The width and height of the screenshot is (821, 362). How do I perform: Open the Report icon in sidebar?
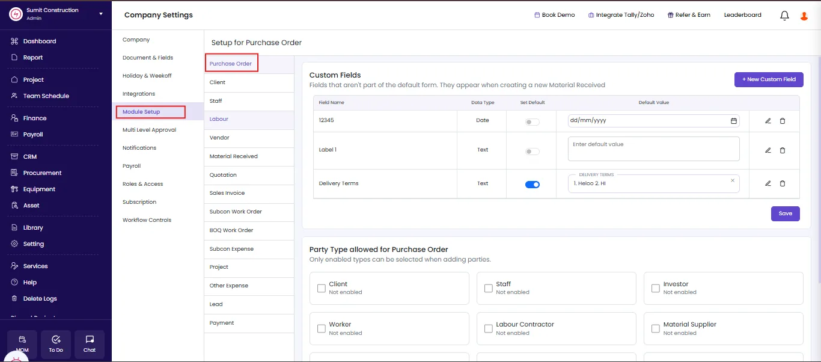pos(14,58)
